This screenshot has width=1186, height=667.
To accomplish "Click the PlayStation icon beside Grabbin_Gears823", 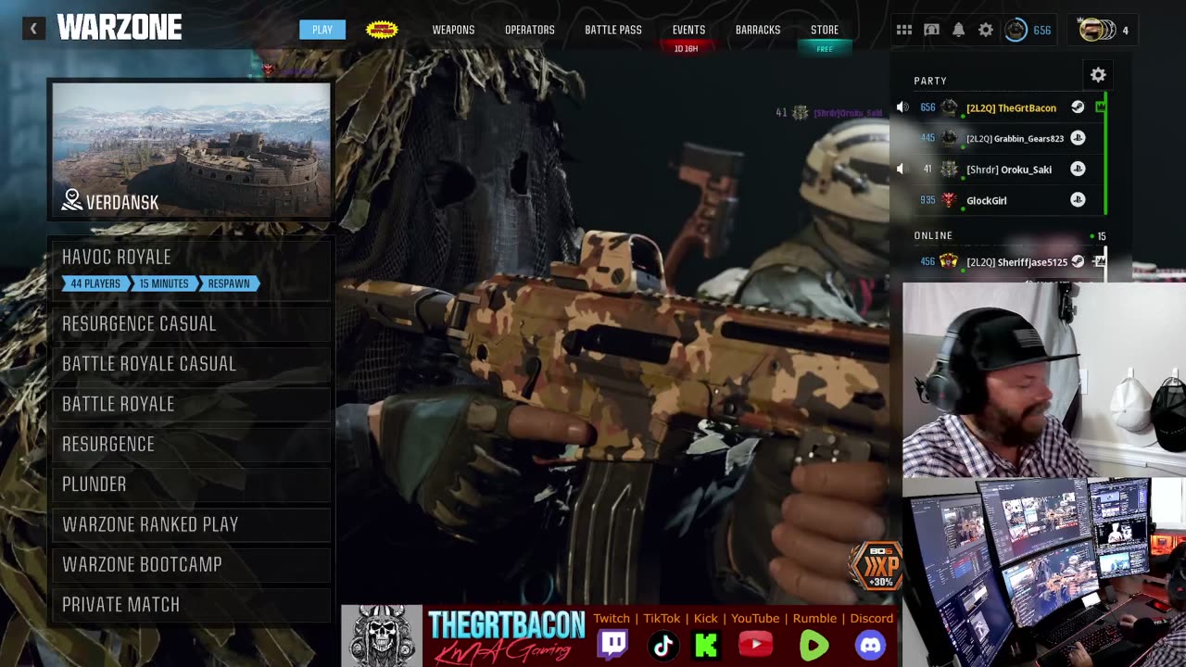I will tap(1078, 138).
